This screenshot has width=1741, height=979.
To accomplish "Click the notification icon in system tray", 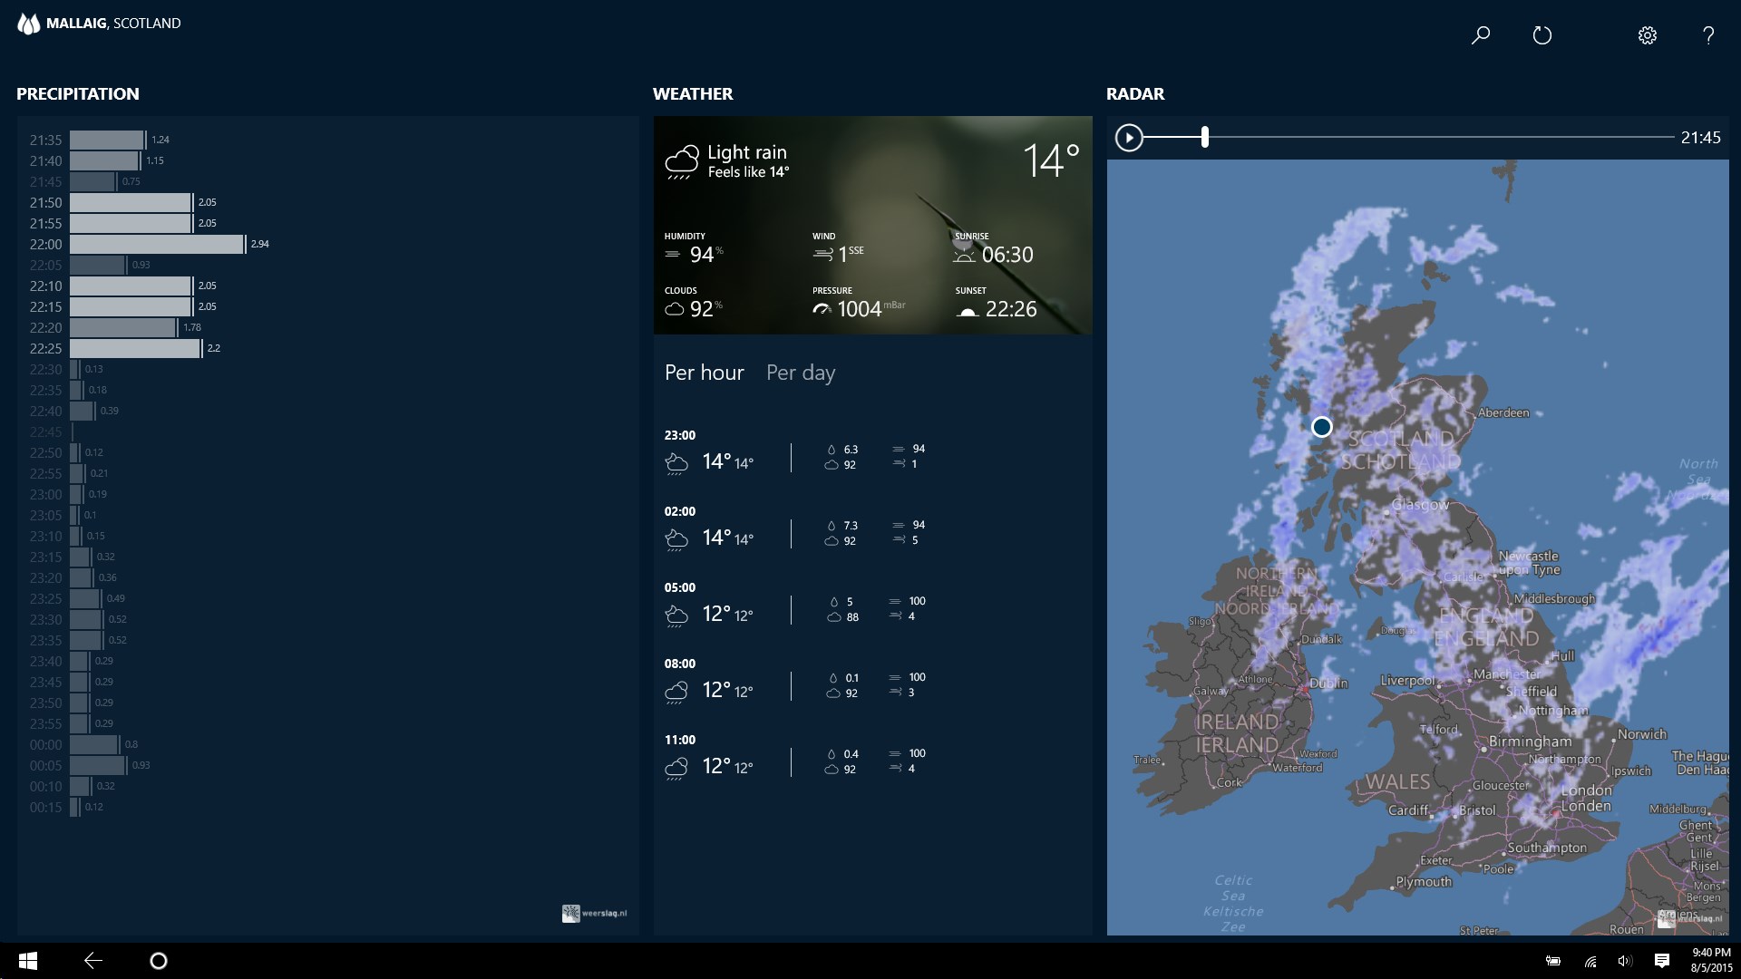I will (x=1662, y=960).
